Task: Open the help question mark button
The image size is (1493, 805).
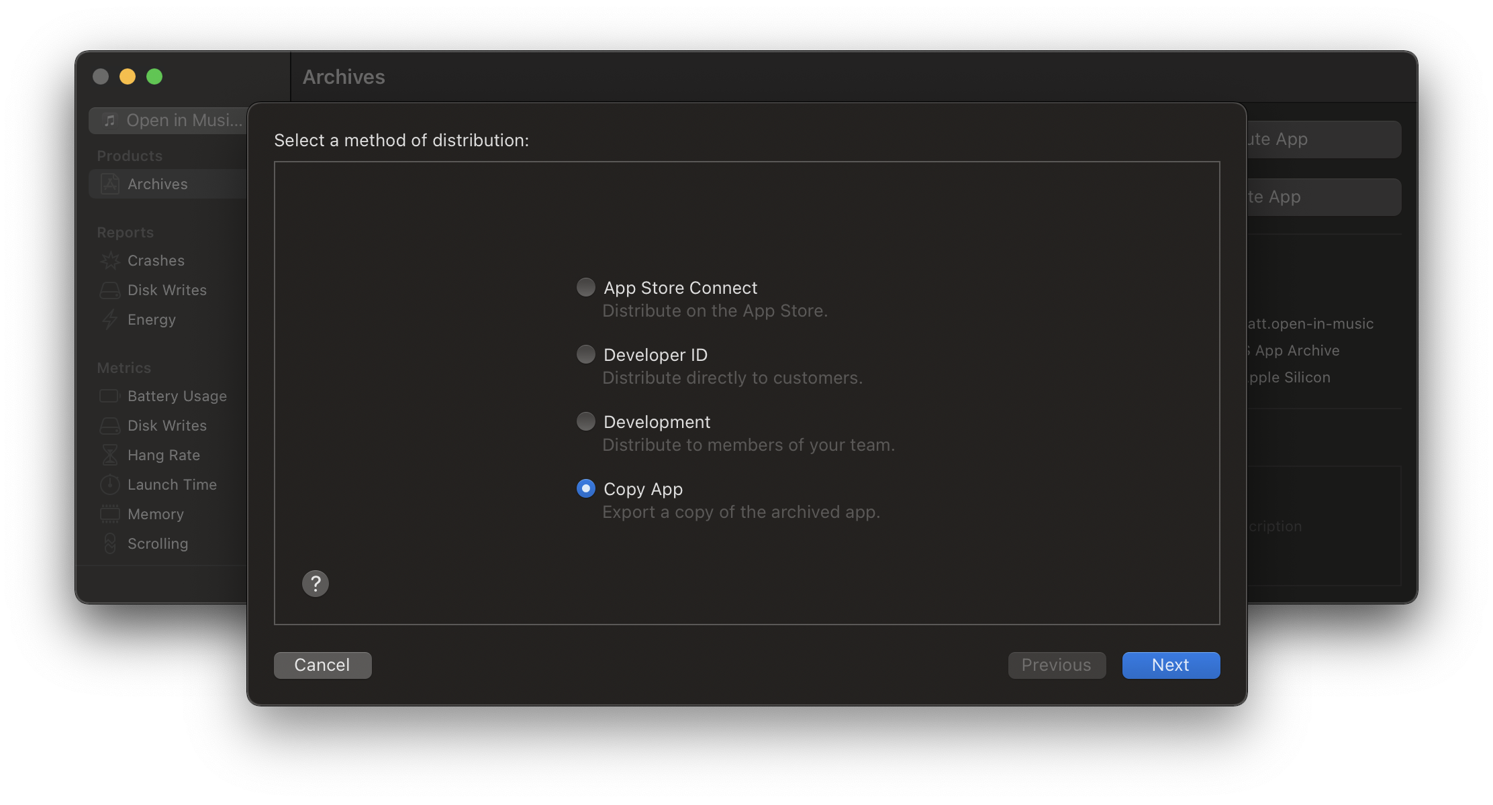Action: coord(316,584)
